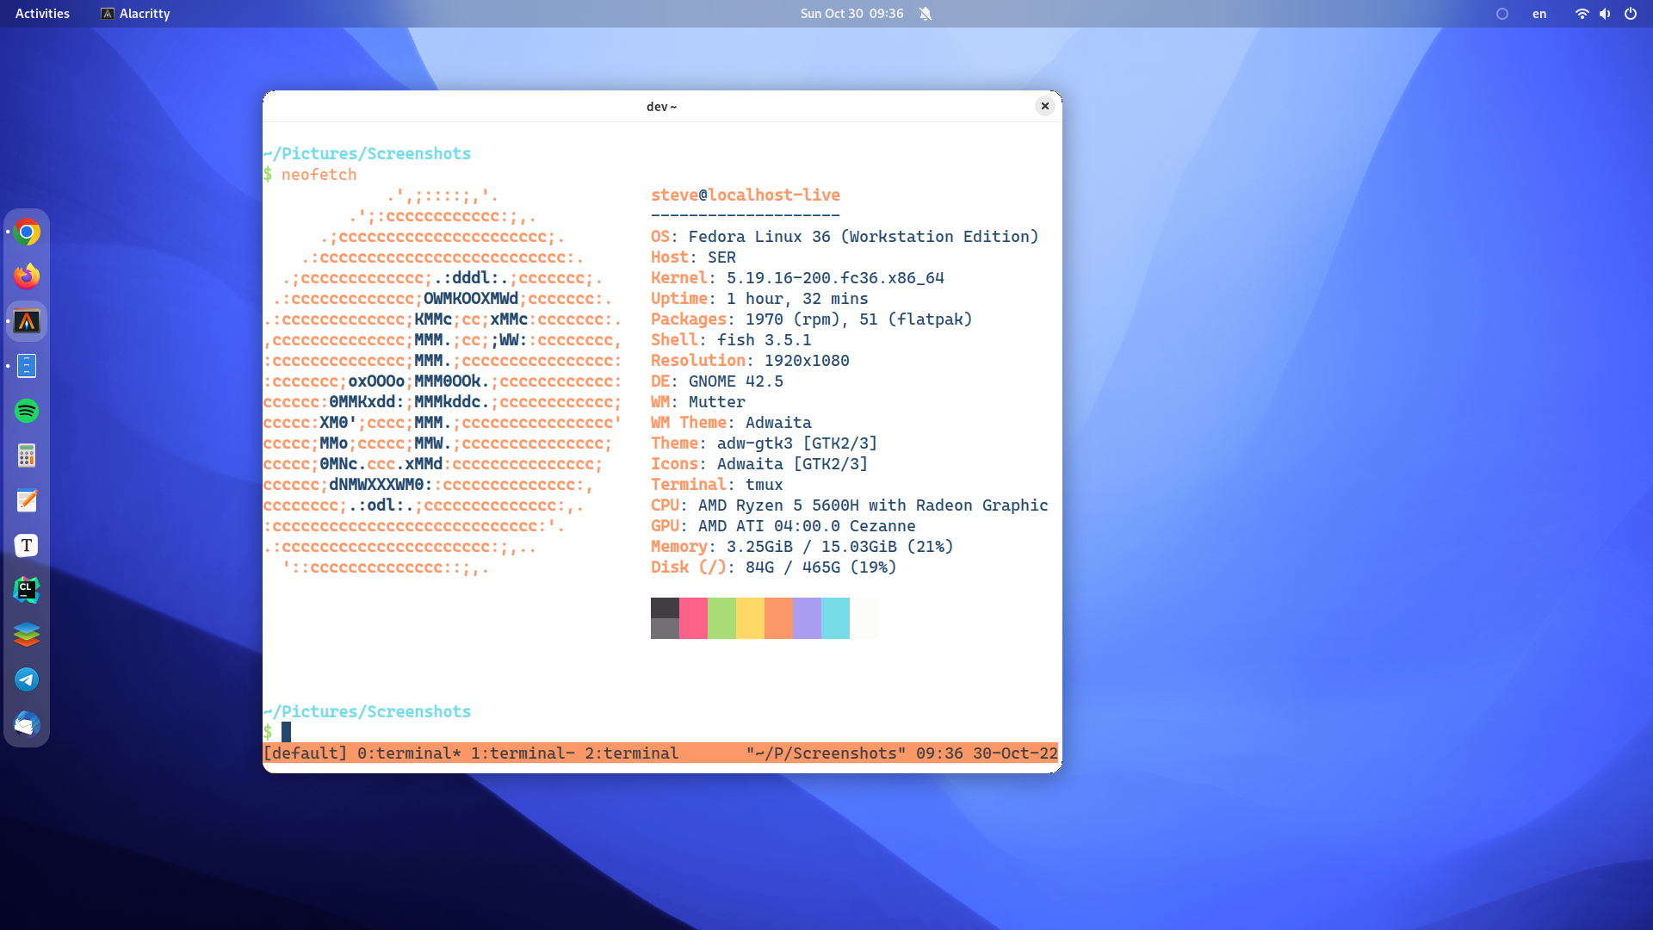Open the en keyboard layout switcher

point(1539,14)
